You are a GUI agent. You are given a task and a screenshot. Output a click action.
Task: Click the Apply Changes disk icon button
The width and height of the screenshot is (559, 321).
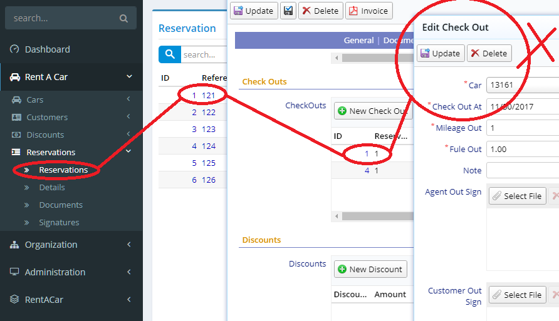coord(288,11)
